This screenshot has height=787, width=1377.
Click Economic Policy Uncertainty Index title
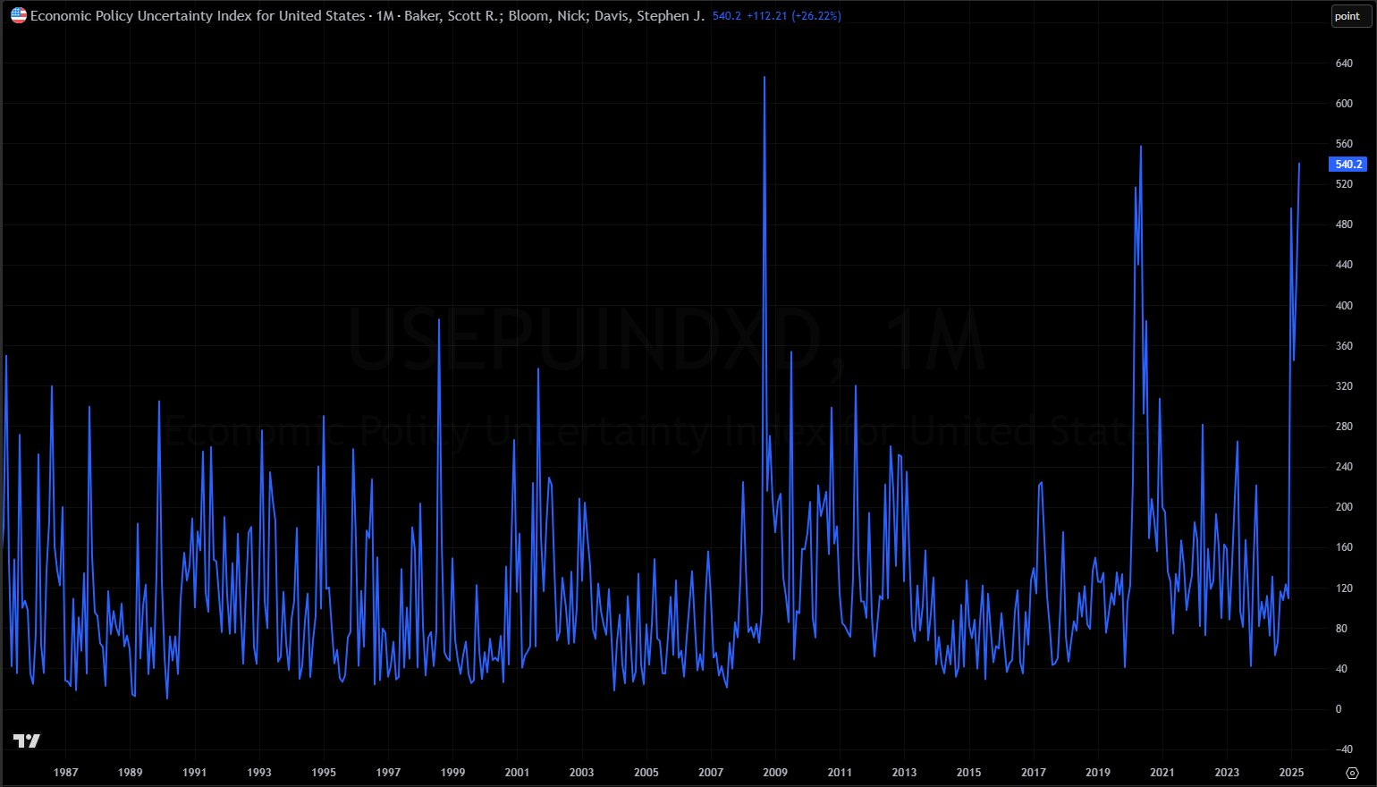point(197,16)
